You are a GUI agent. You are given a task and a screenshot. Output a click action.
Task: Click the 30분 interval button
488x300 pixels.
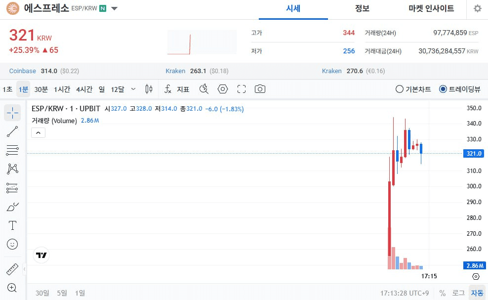click(41, 89)
